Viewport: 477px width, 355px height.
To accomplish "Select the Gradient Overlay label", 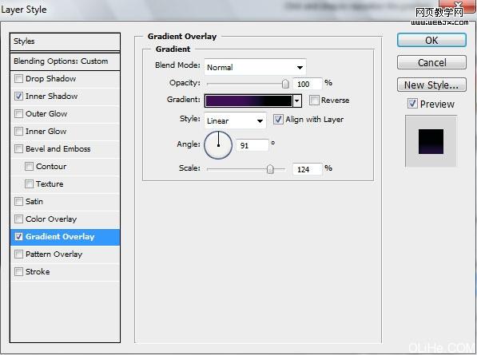I will tap(60, 237).
